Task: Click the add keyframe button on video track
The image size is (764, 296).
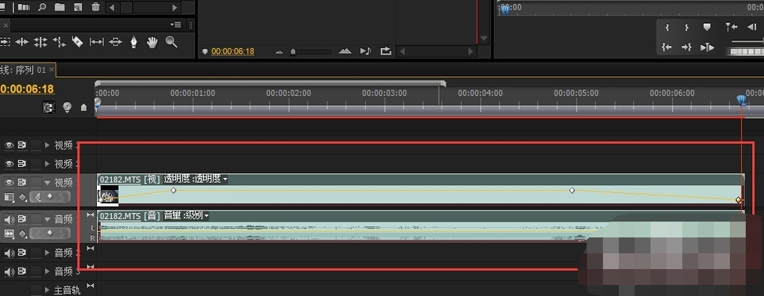Action: 50,197
